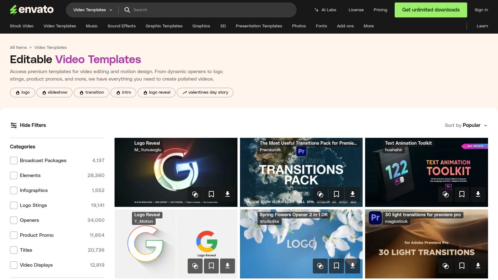Open the 30 light transitions thumbnail
Screen dimensions: 498x280
(426, 244)
